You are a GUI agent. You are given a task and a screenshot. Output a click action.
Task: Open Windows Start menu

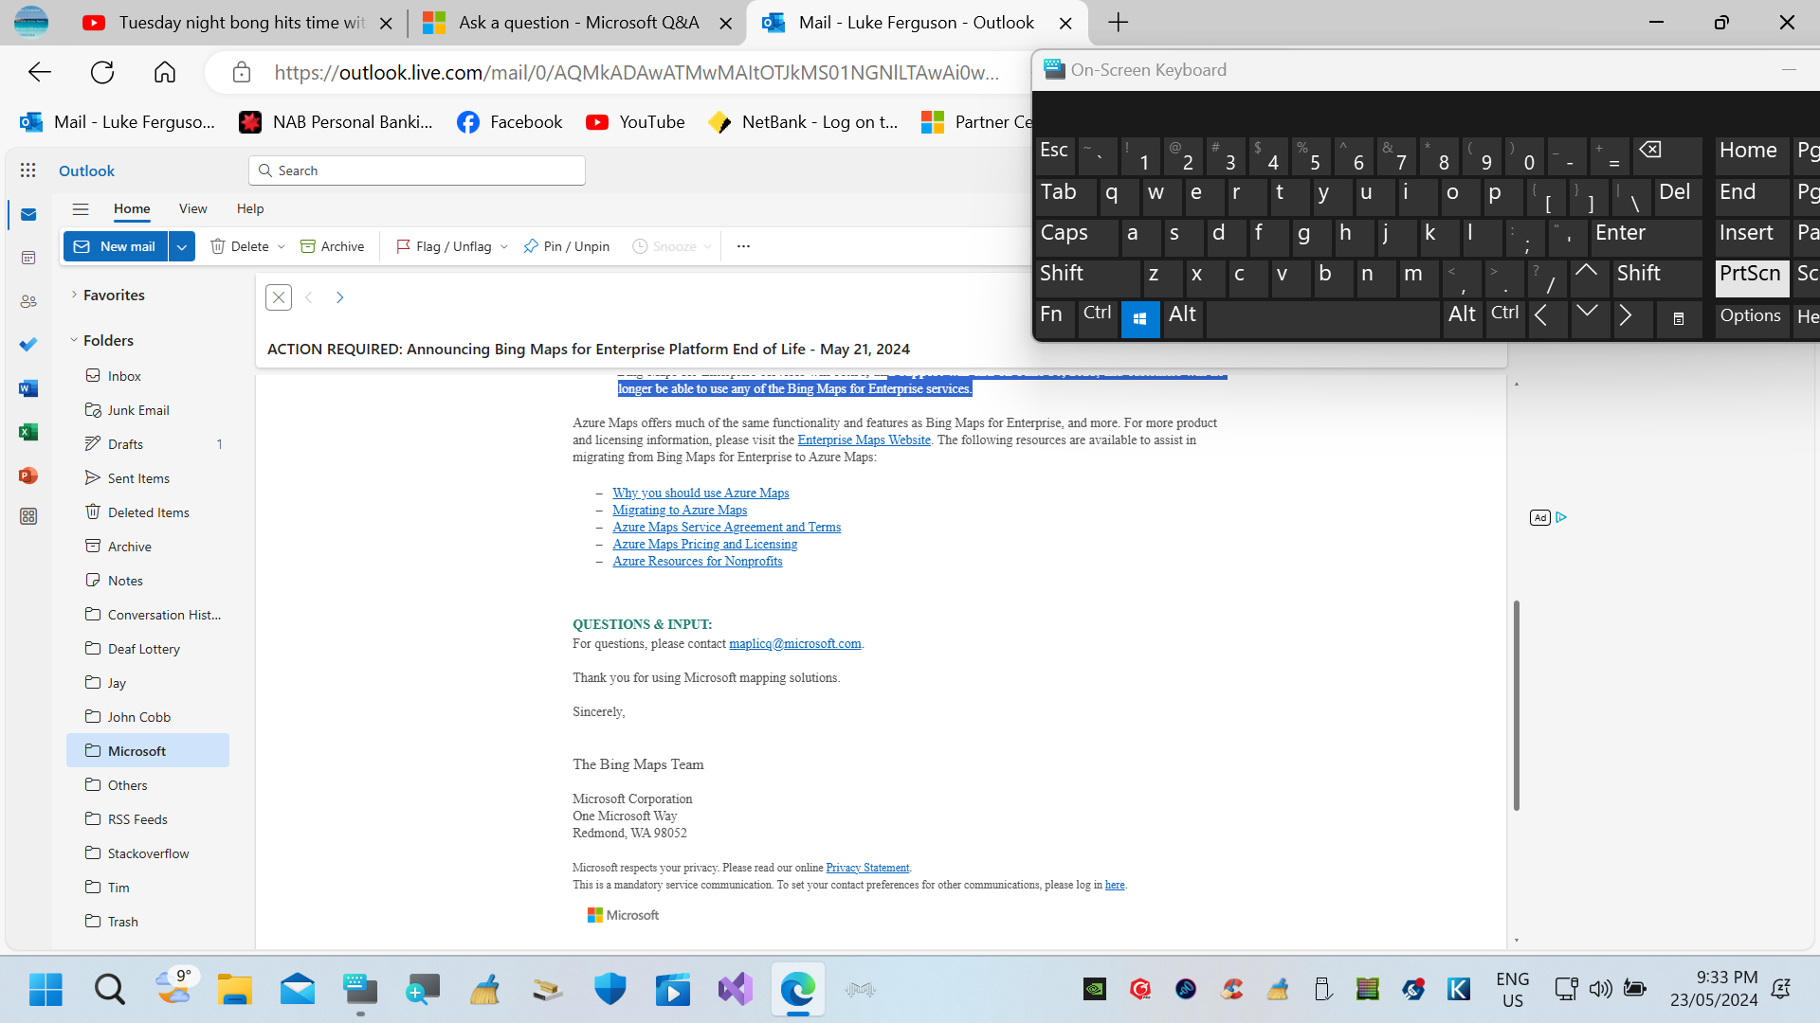tap(45, 990)
